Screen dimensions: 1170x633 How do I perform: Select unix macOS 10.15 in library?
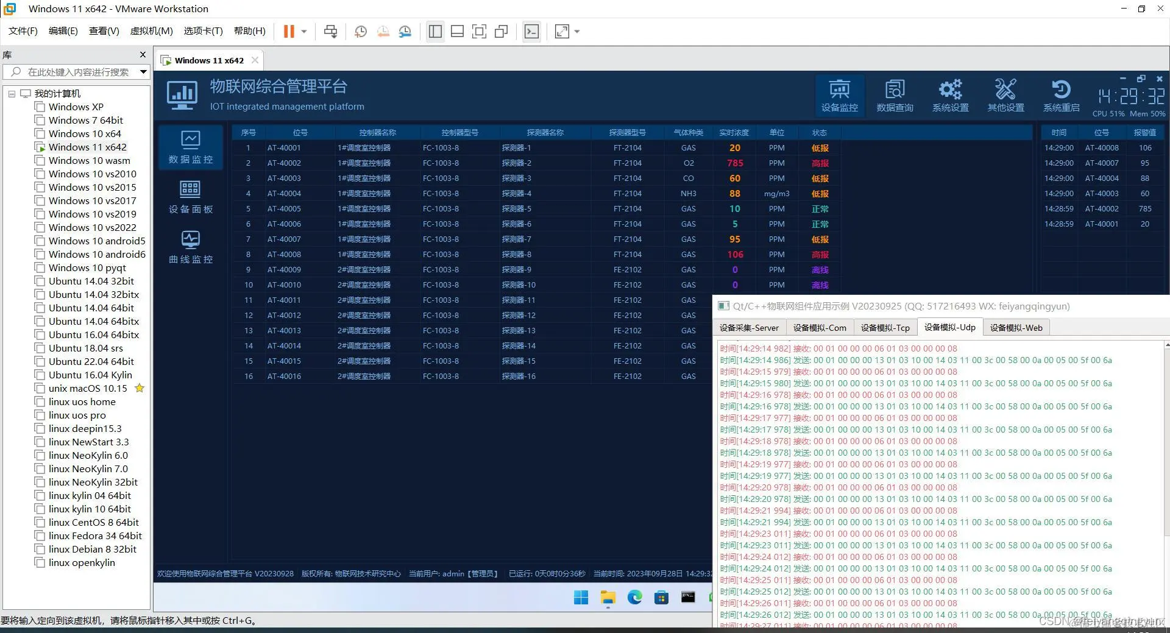pos(88,389)
